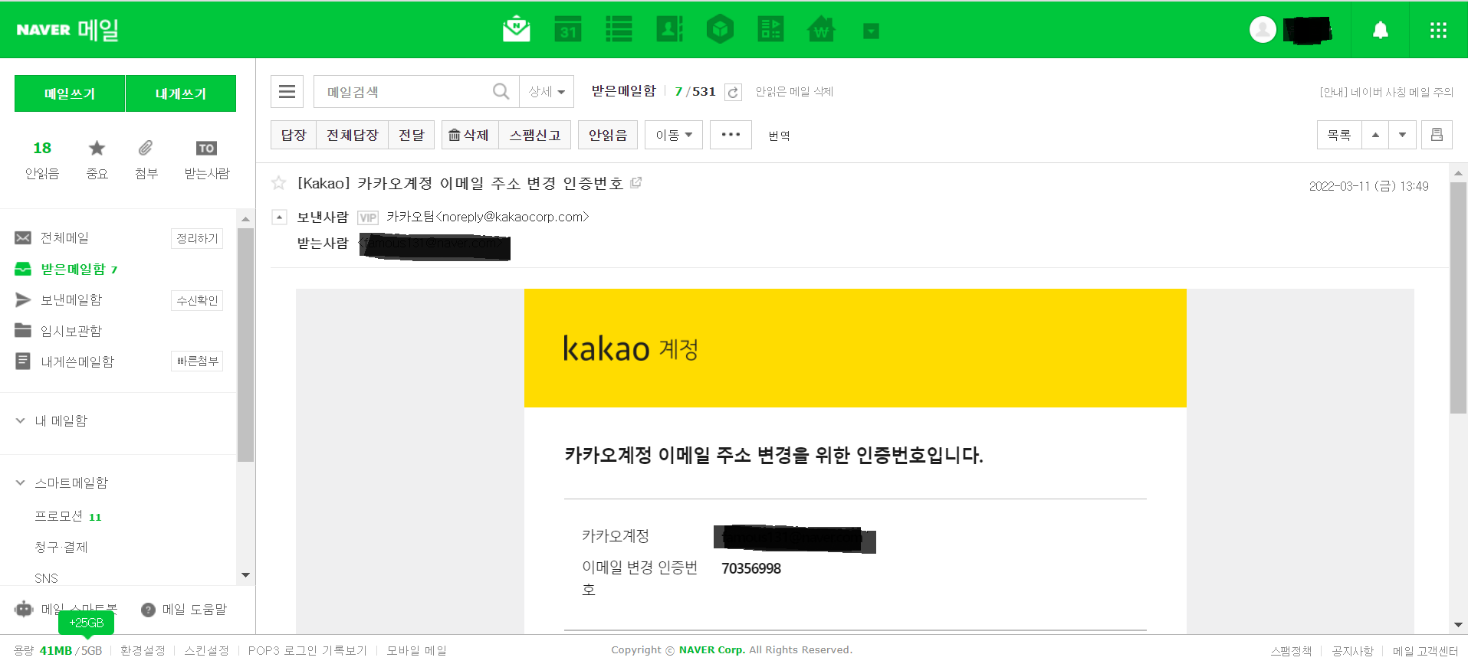Open the more options ellipsis button
The image size is (1468, 664).
[731, 135]
